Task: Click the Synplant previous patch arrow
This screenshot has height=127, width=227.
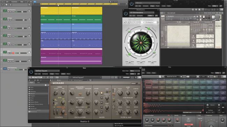Action: click(140, 22)
